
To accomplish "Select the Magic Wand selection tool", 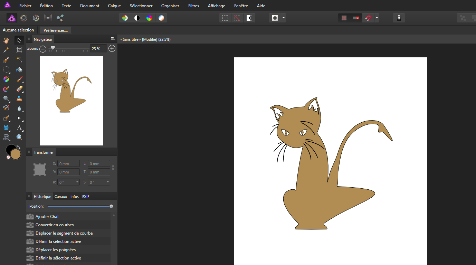I will point(19,60).
